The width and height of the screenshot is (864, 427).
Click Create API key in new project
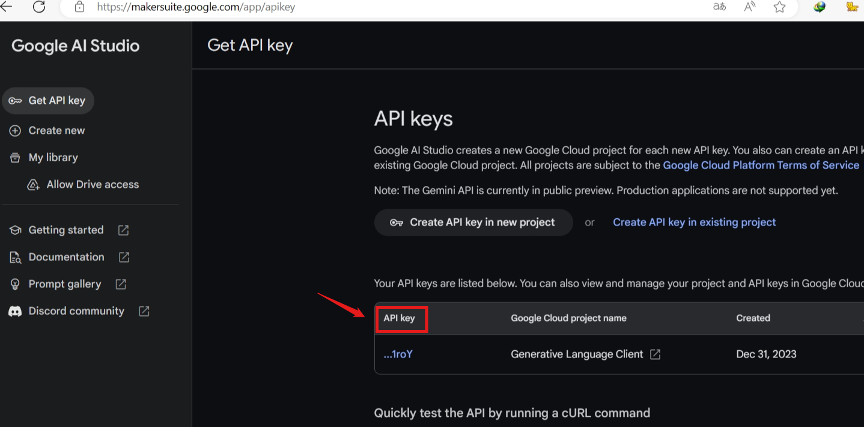coord(473,222)
